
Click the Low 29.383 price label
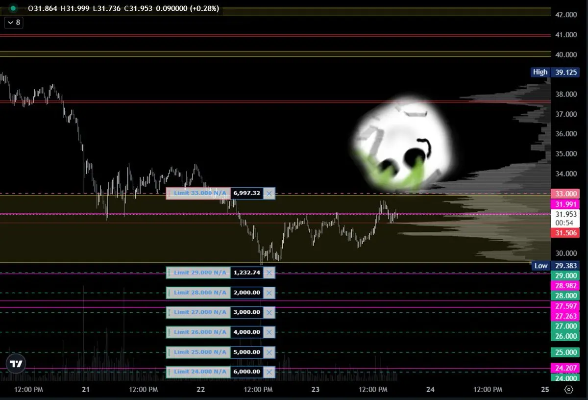point(556,266)
